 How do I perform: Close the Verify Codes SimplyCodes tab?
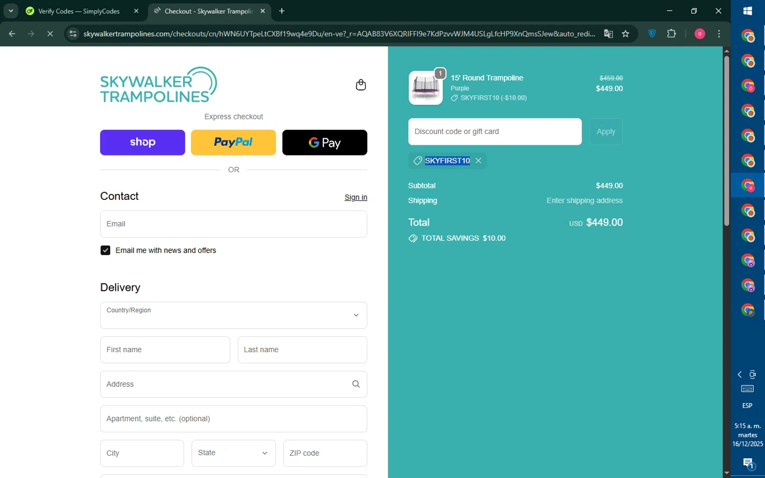tap(136, 11)
